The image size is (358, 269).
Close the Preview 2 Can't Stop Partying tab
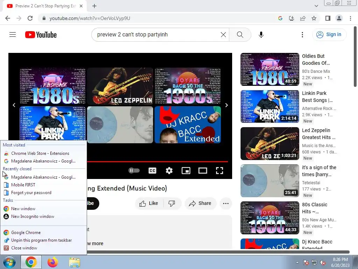81,6
